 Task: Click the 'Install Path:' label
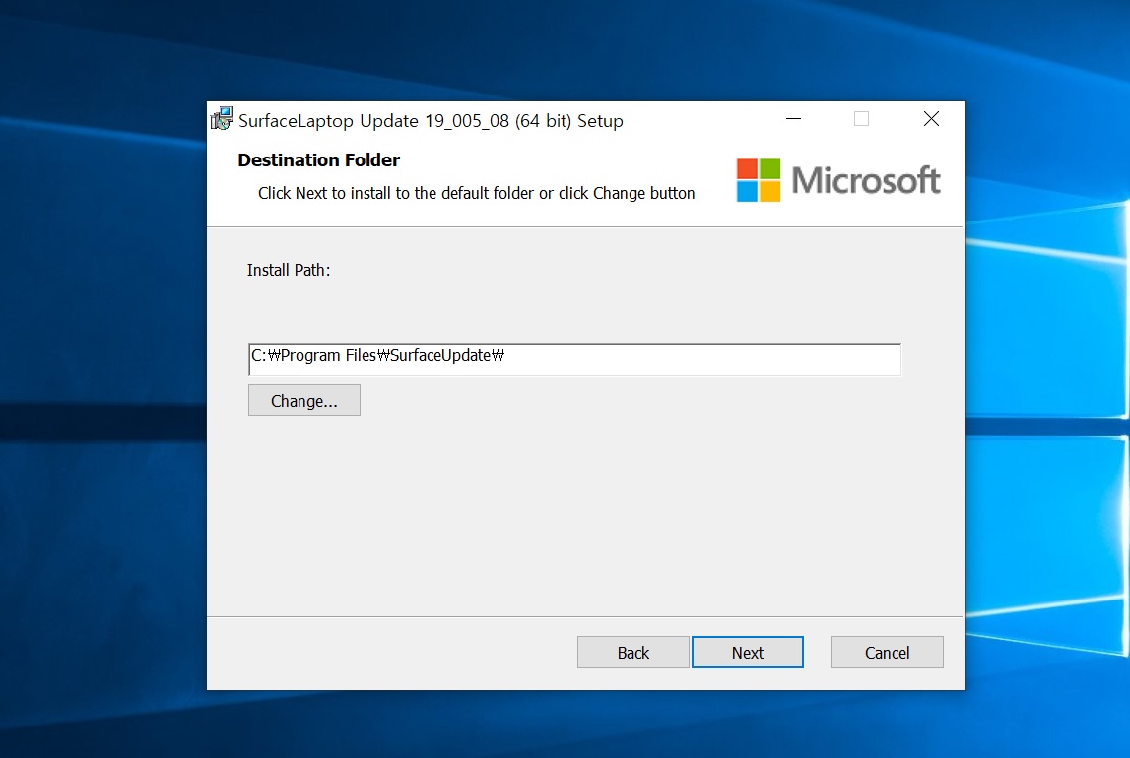pyautogui.click(x=289, y=270)
